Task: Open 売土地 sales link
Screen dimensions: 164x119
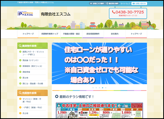Action: (x=25, y=113)
